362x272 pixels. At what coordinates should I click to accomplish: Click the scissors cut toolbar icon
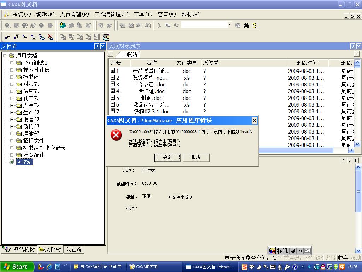click(159, 25)
